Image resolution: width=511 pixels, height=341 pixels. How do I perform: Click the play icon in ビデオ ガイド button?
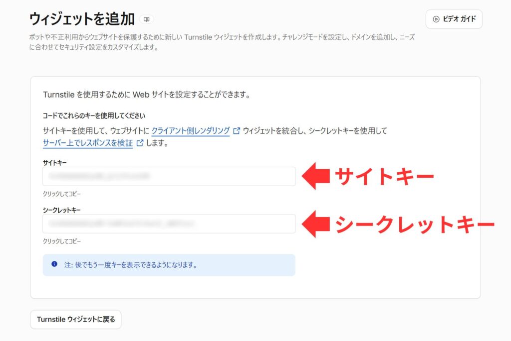(x=436, y=19)
